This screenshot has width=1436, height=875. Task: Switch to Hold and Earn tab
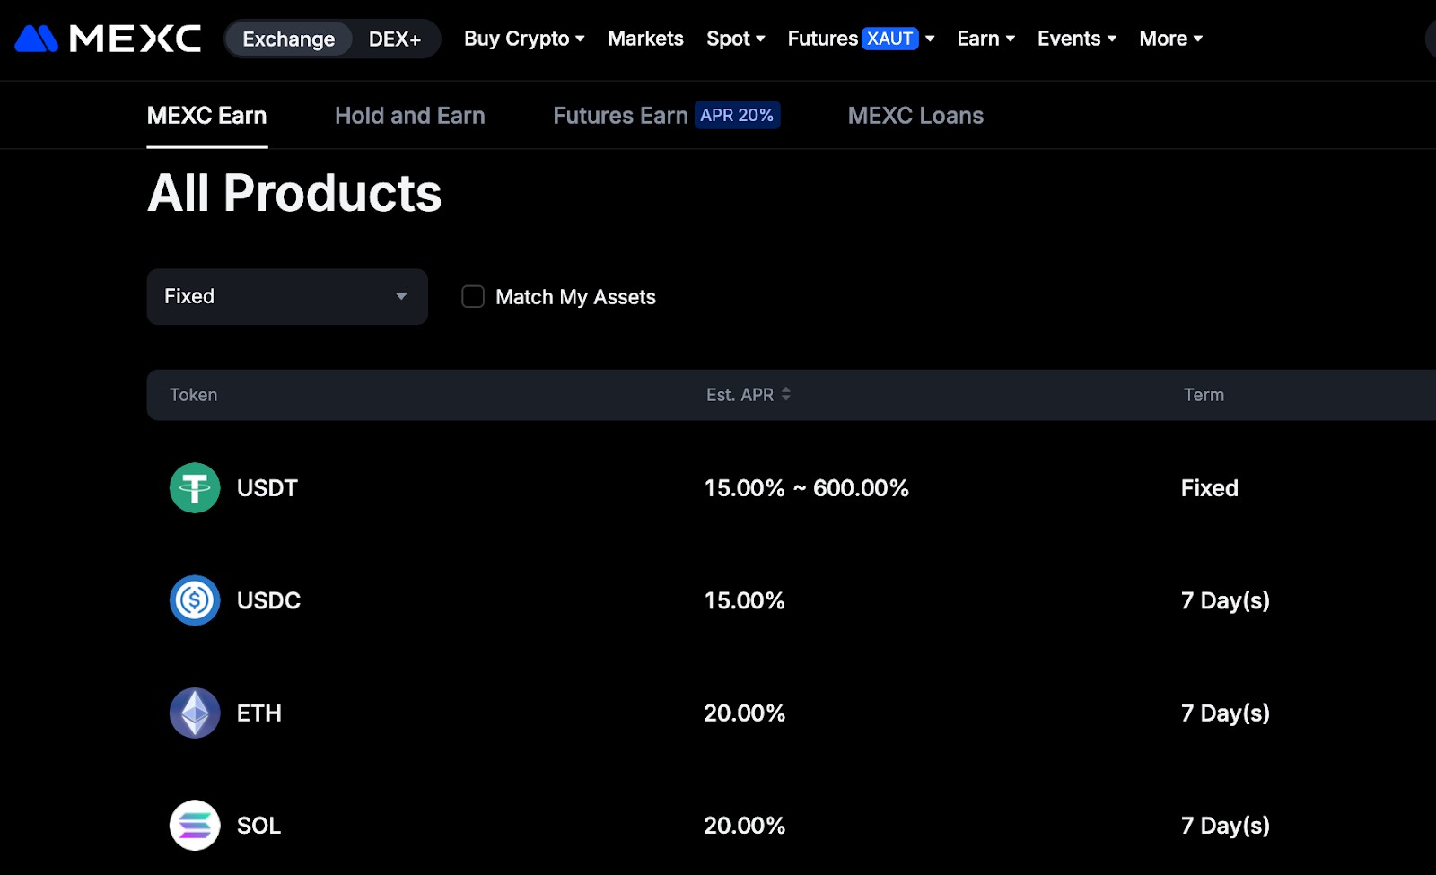click(410, 116)
